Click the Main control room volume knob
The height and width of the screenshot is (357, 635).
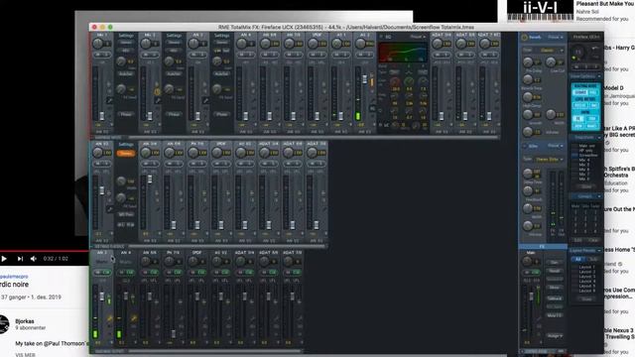pos(527,262)
